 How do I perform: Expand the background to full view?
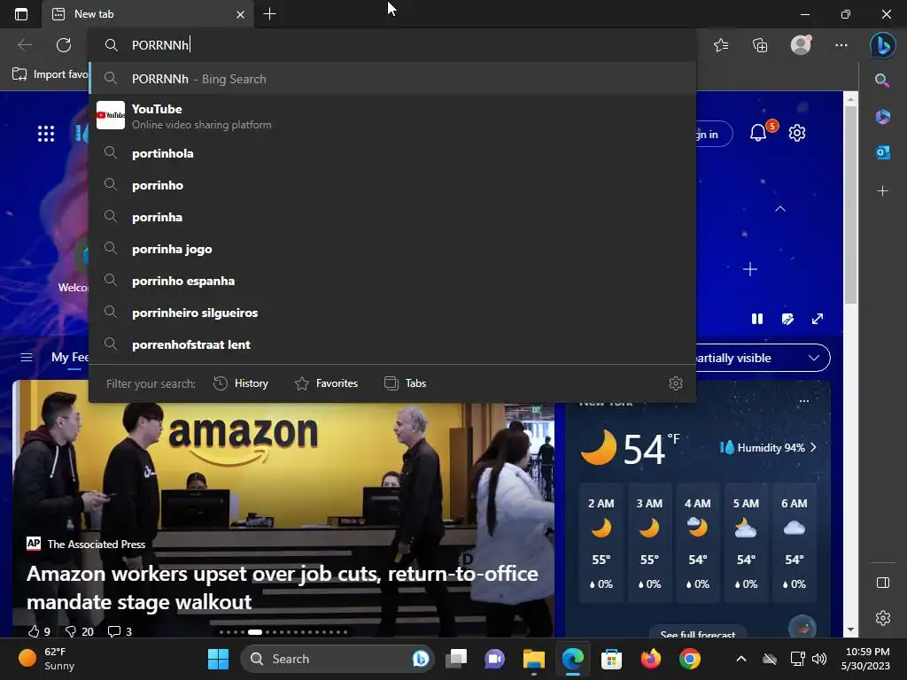click(818, 319)
